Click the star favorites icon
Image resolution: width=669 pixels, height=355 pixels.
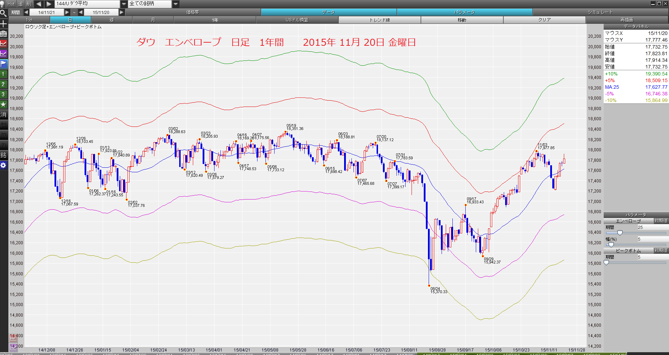tap(3, 104)
